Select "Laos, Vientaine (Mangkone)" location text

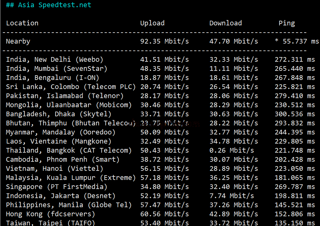[59, 141]
